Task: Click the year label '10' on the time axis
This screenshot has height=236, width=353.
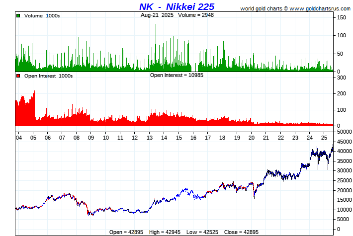Action: (x=106, y=138)
